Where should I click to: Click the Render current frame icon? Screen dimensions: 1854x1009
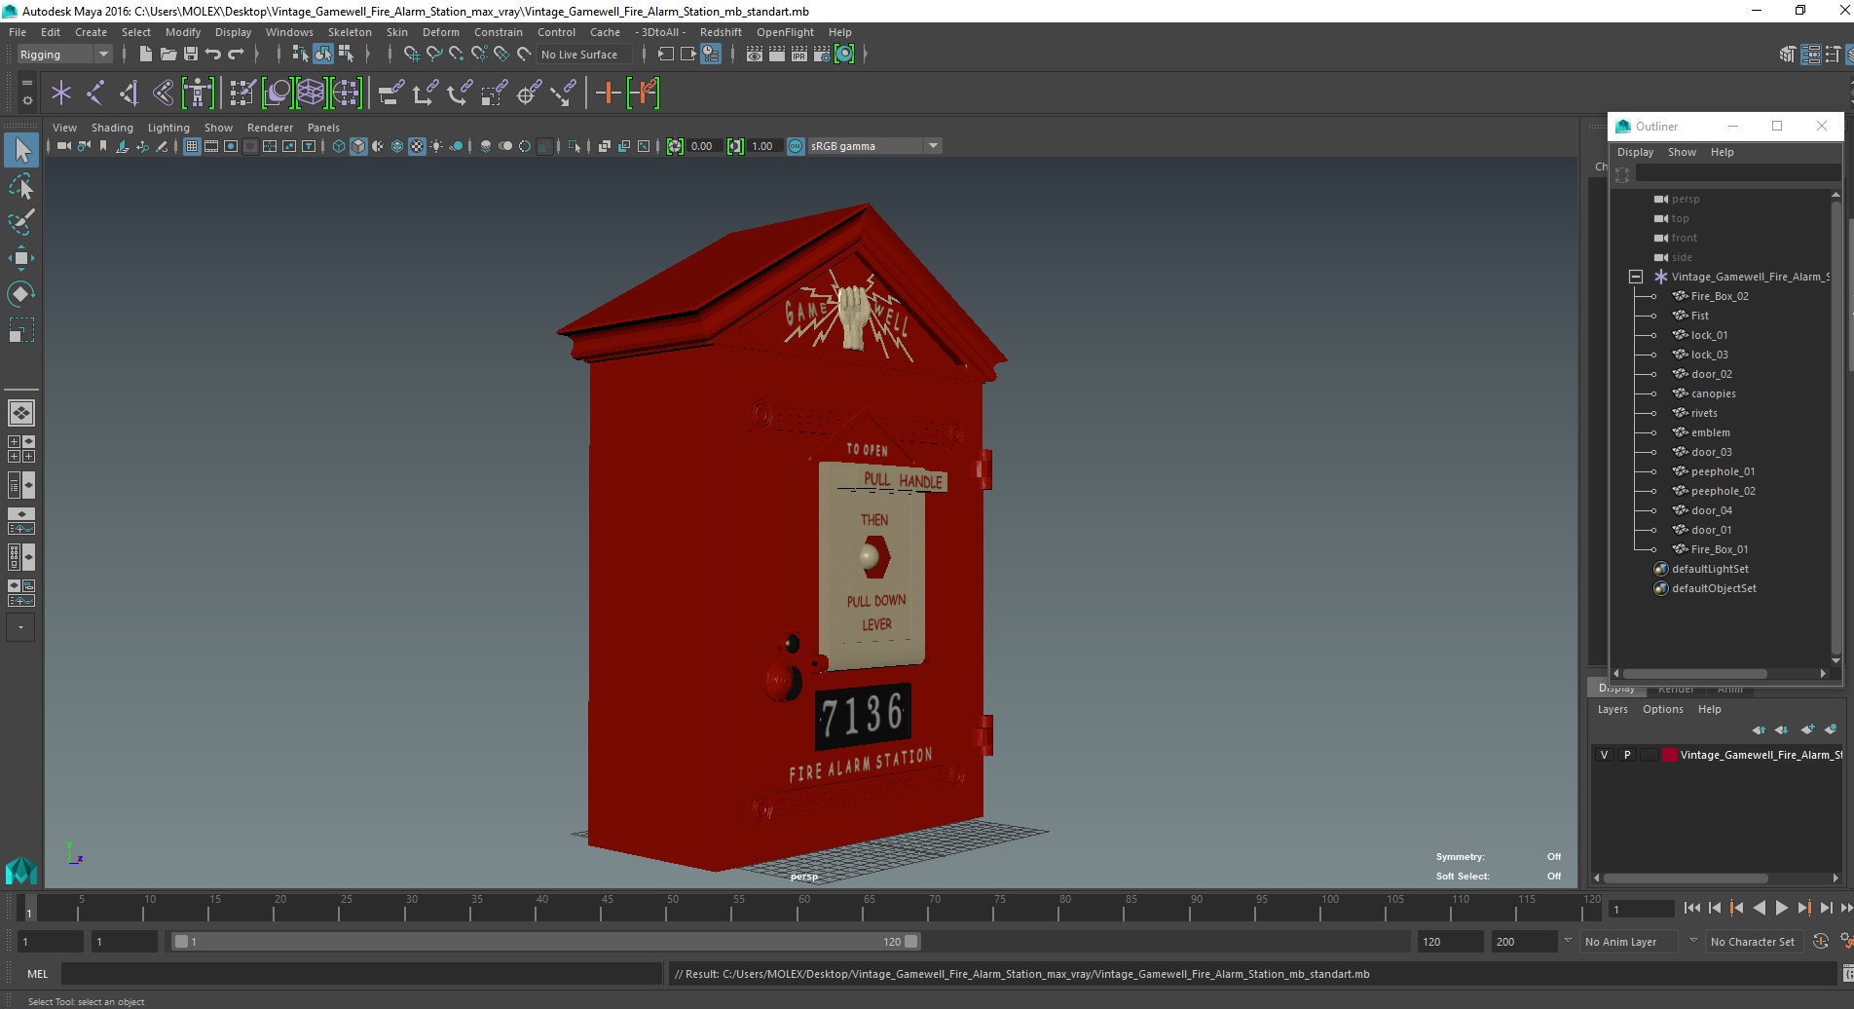coord(776,55)
